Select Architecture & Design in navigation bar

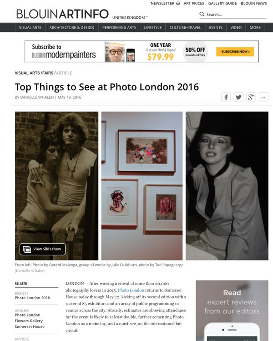[x=72, y=28]
